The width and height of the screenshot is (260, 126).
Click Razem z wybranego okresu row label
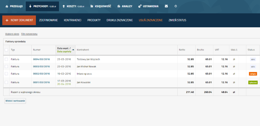coord(26,92)
